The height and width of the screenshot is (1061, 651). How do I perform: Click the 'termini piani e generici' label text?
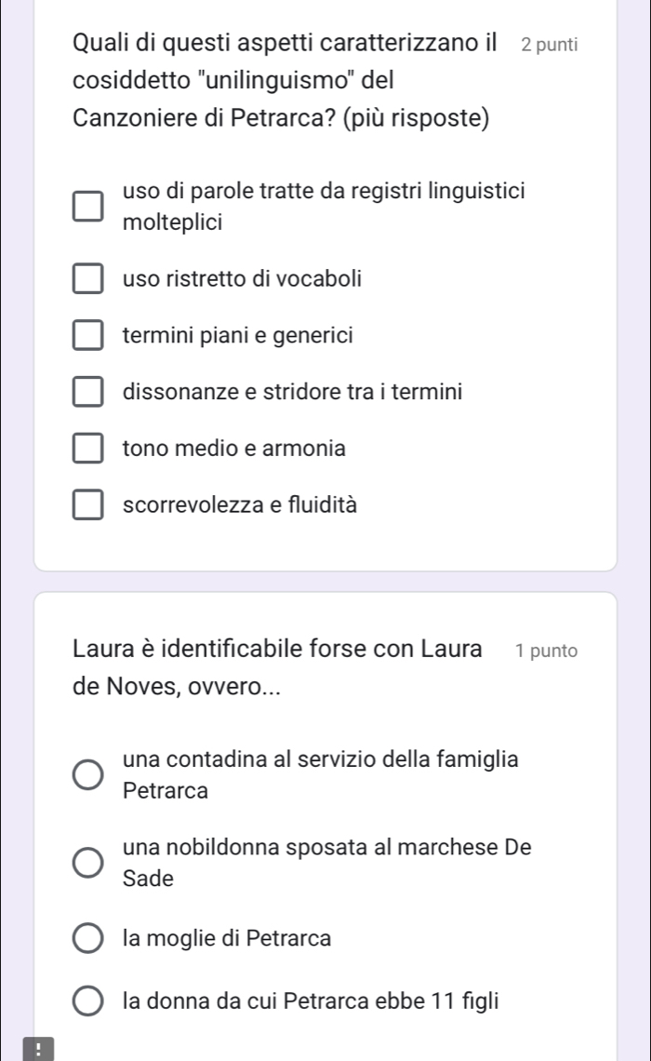tap(238, 335)
